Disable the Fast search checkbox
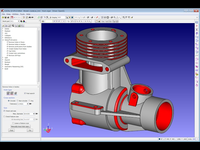Viewport: 200px width, 150px height. (x=25, y=93)
